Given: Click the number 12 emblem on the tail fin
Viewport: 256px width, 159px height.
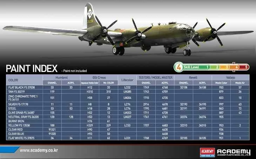Looking at the screenshot, I should [x=89, y=15].
